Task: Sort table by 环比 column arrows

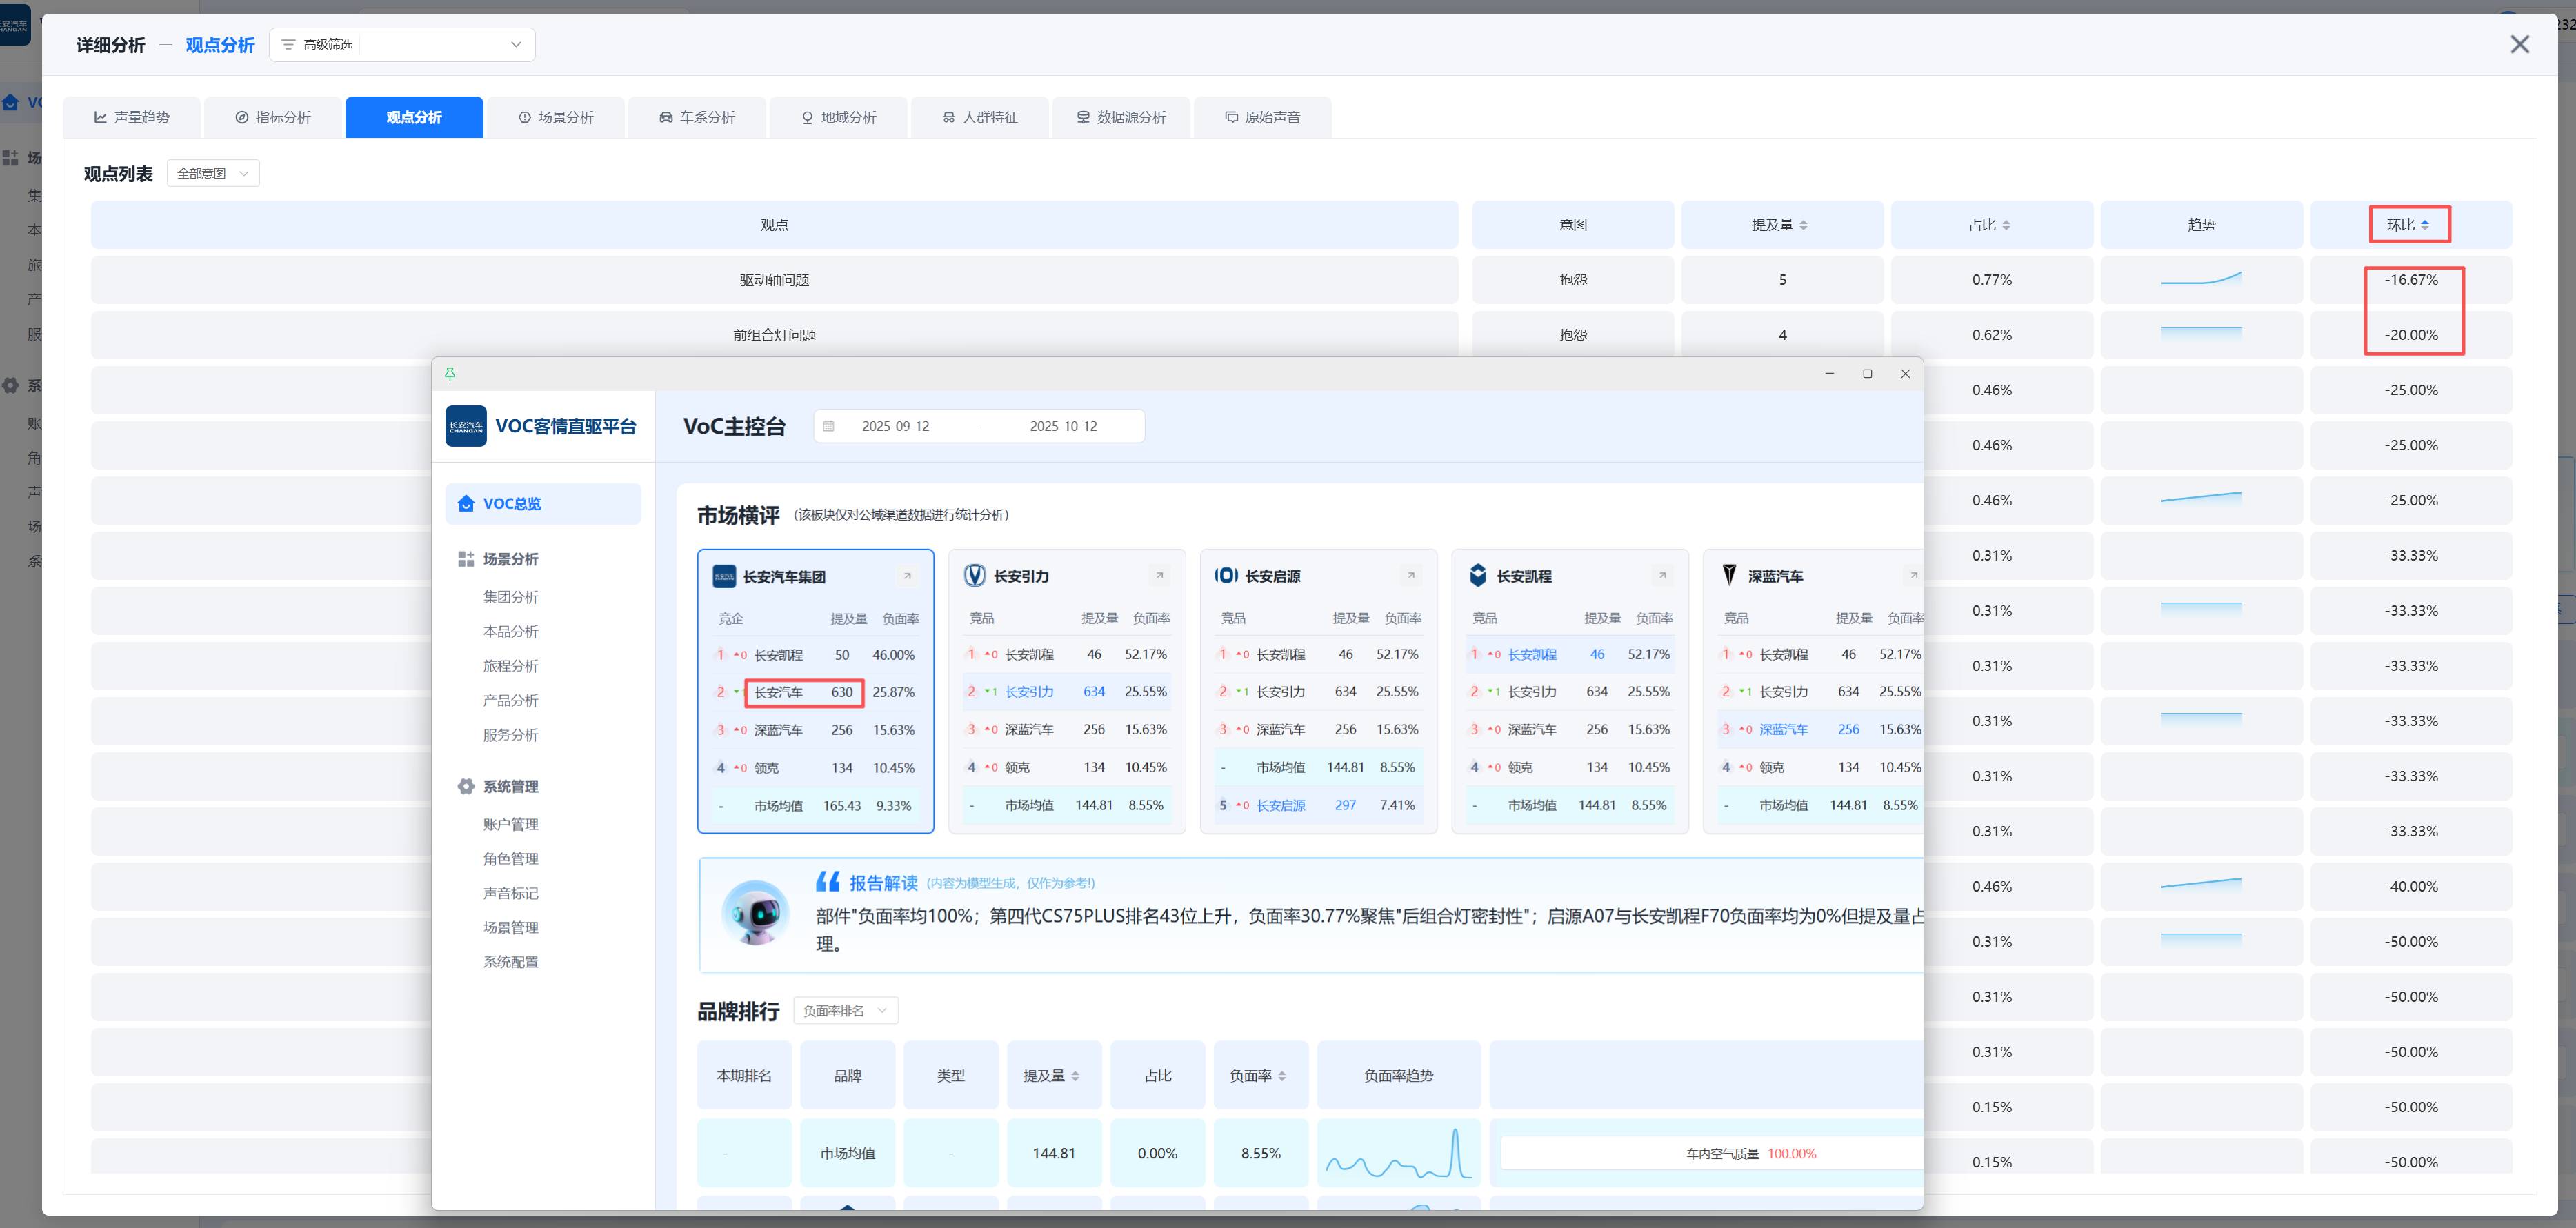Action: point(2425,225)
